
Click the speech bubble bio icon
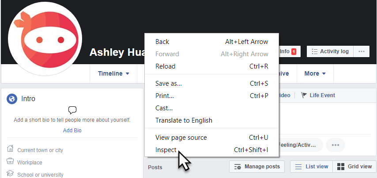point(72,110)
